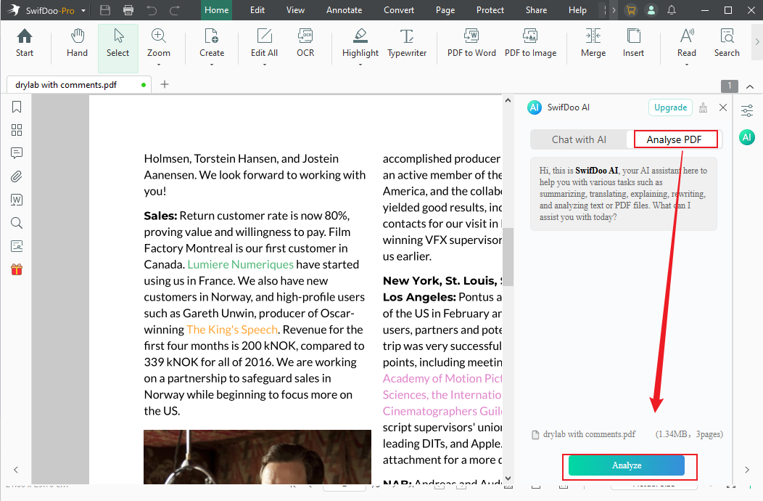Open the SwifDoo-Pro title dropdown
The width and height of the screenshot is (763, 501).
pos(82,10)
